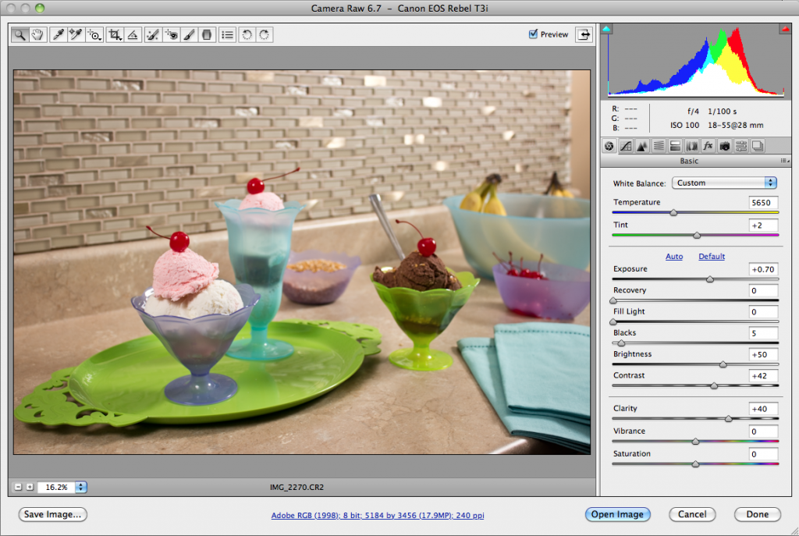799x536 pixels.
Task: Open the Basic panel flyout menu
Action: [x=785, y=161]
